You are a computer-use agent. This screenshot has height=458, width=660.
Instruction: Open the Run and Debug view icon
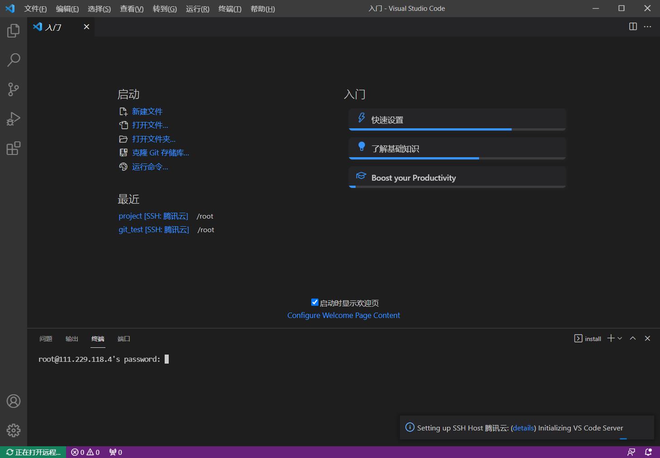tap(14, 119)
